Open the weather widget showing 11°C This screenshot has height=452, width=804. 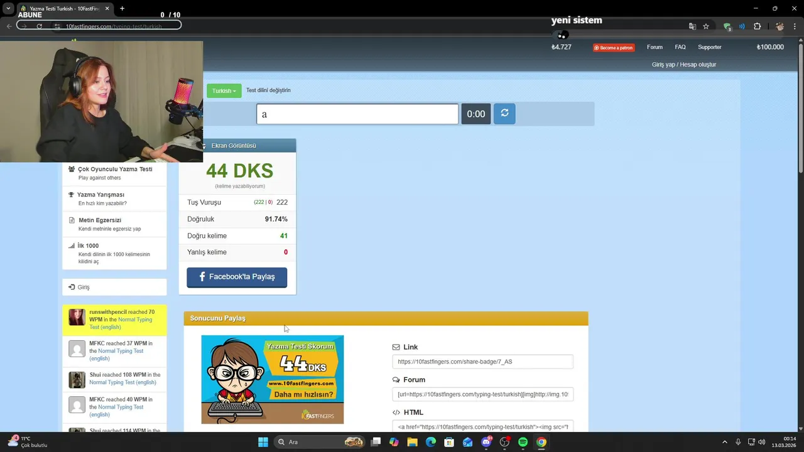click(x=28, y=442)
